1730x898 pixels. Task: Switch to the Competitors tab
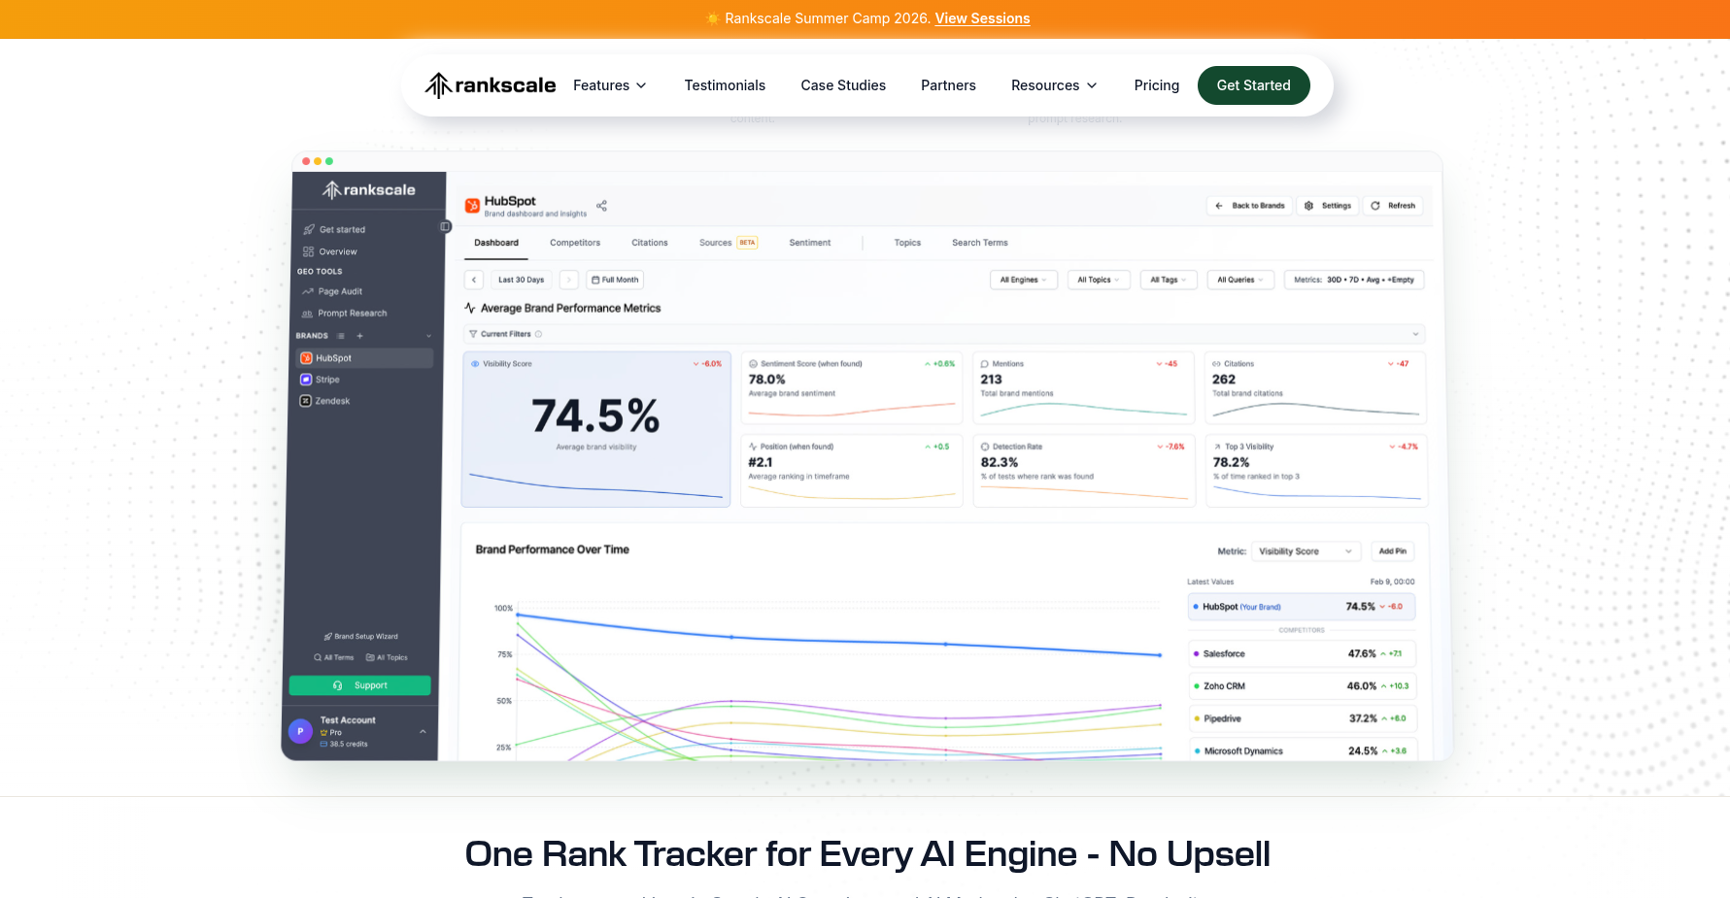click(x=575, y=243)
